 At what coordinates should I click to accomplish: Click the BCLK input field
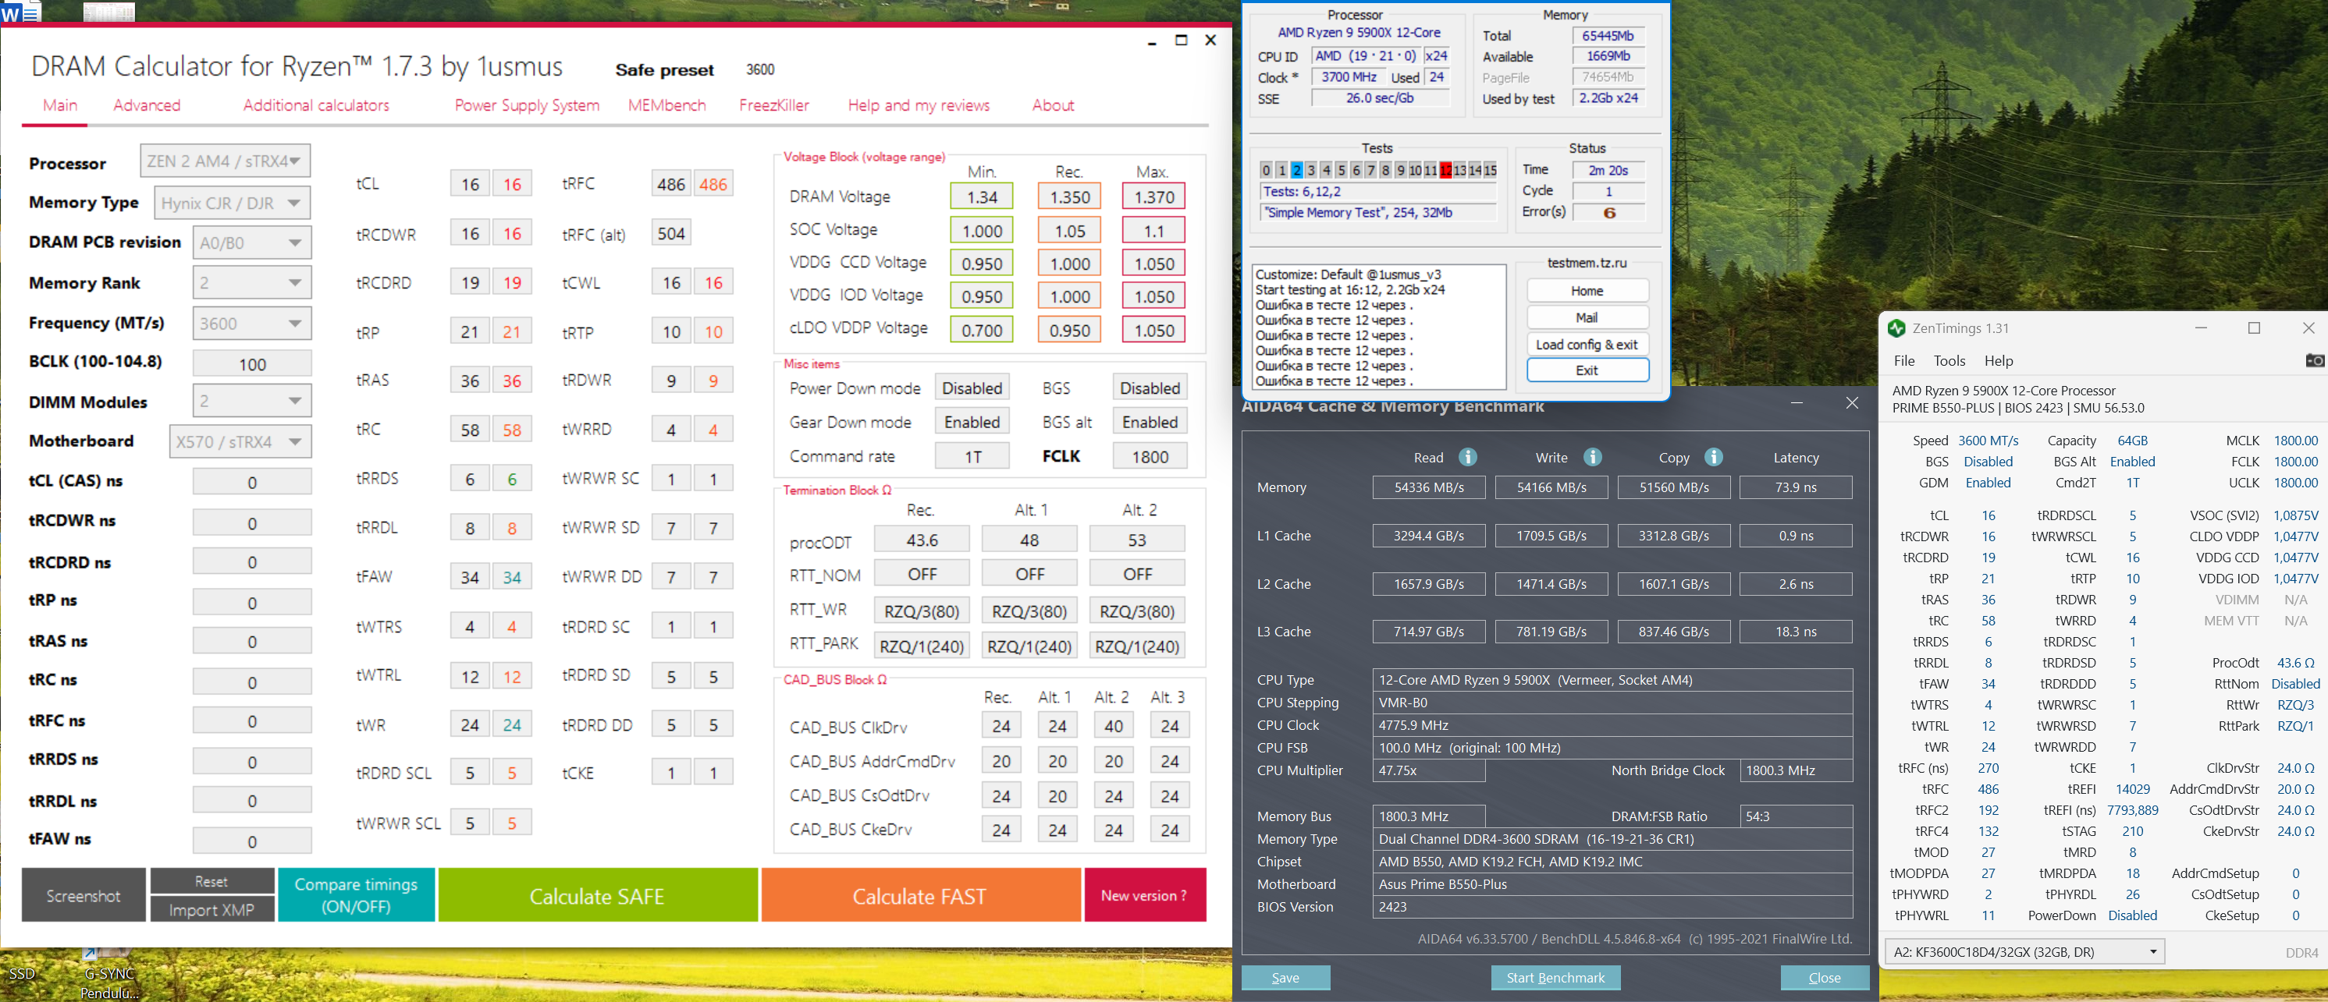click(x=252, y=364)
